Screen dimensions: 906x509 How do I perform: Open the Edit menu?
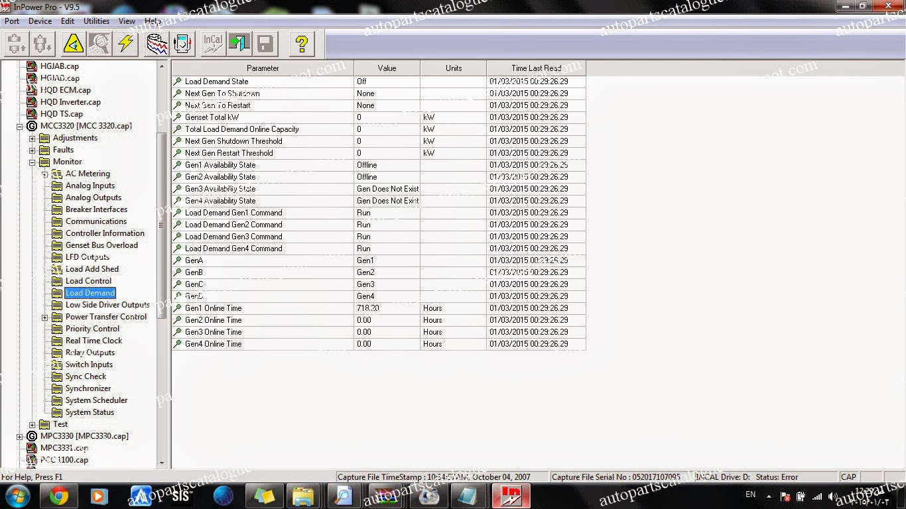click(68, 21)
